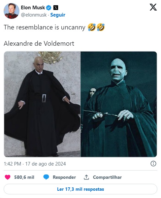Viewport: 161px width, 198px height.
Task: Follow the account via Seguir
Action: click(58, 15)
